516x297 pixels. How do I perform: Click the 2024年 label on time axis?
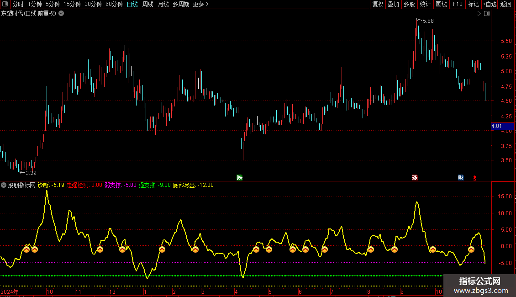pyautogui.click(x=10, y=292)
